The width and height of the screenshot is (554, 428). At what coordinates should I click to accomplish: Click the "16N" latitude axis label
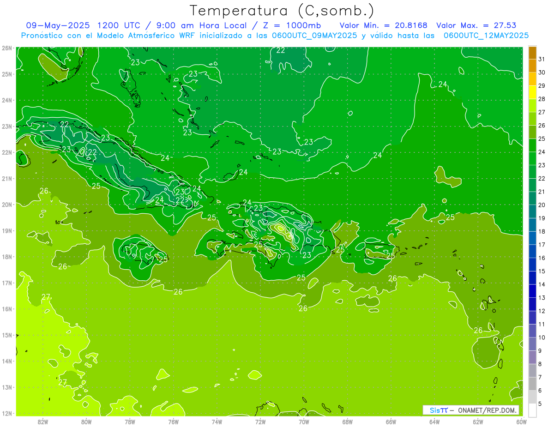(7, 309)
